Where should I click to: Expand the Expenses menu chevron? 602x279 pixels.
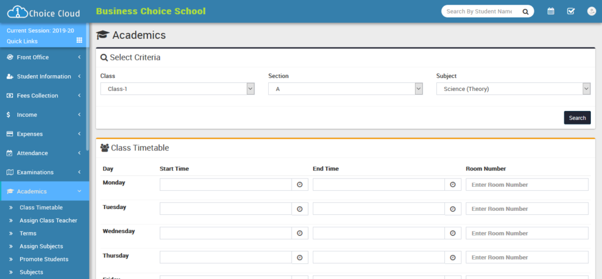pos(79,134)
